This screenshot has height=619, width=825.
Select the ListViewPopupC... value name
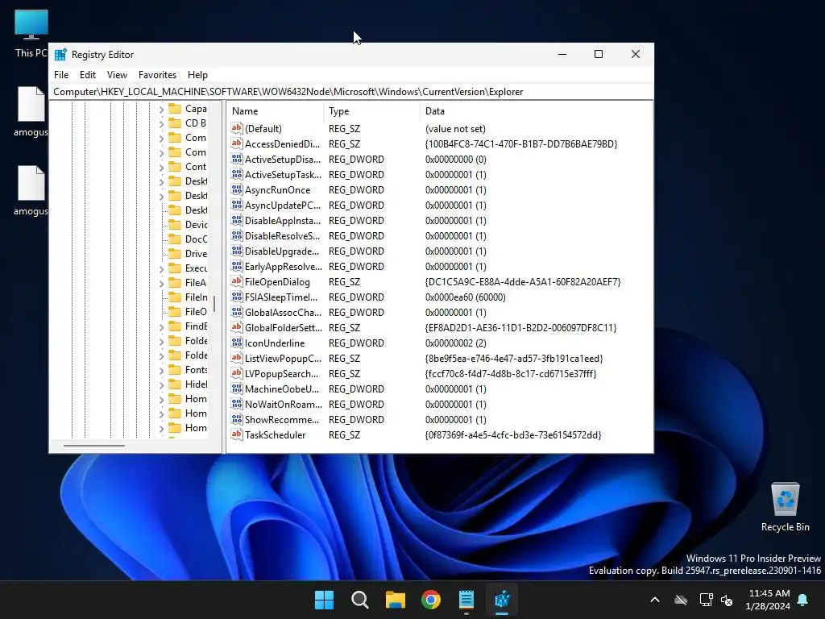click(x=283, y=359)
